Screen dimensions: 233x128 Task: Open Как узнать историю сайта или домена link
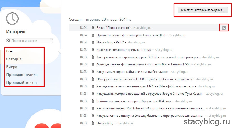pyautogui.click(x=132, y=72)
